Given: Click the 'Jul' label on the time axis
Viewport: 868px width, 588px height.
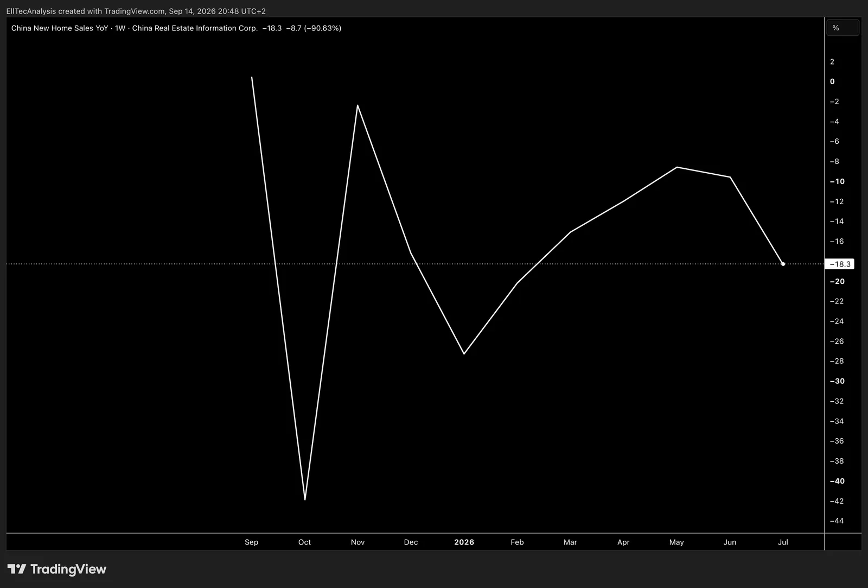Looking at the screenshot, I should pyautogui.click(x=783, y=542).
